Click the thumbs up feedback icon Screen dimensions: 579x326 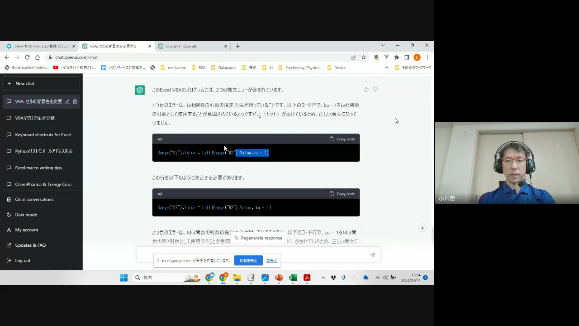point(366,89)
